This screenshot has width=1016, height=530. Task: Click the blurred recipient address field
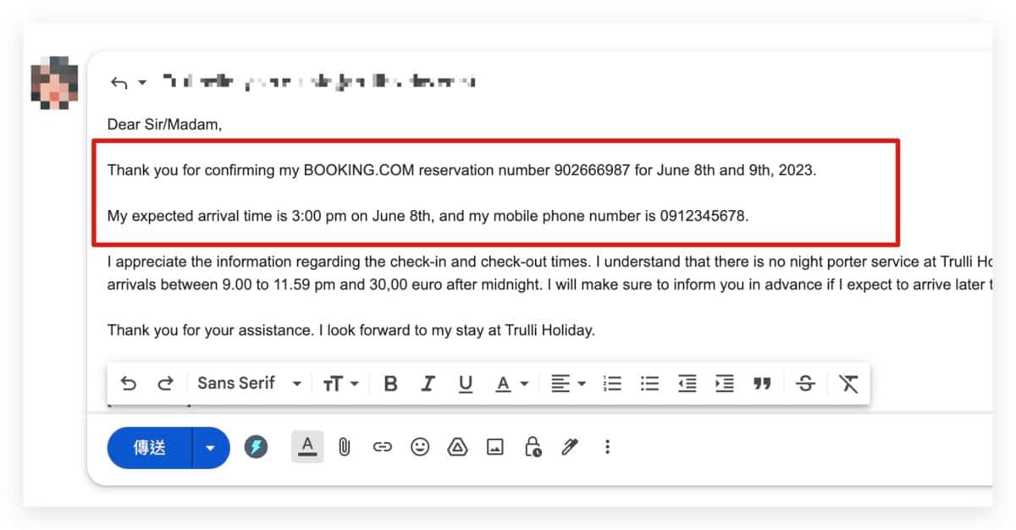point(318,82)
